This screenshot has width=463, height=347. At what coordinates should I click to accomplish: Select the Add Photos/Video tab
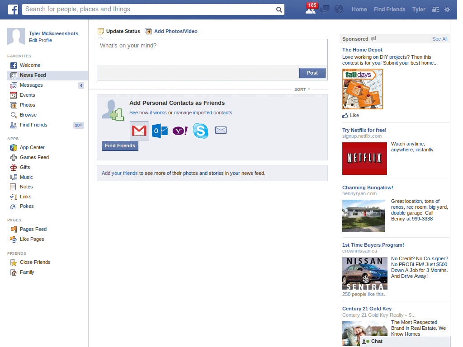[x=171, y=31]
